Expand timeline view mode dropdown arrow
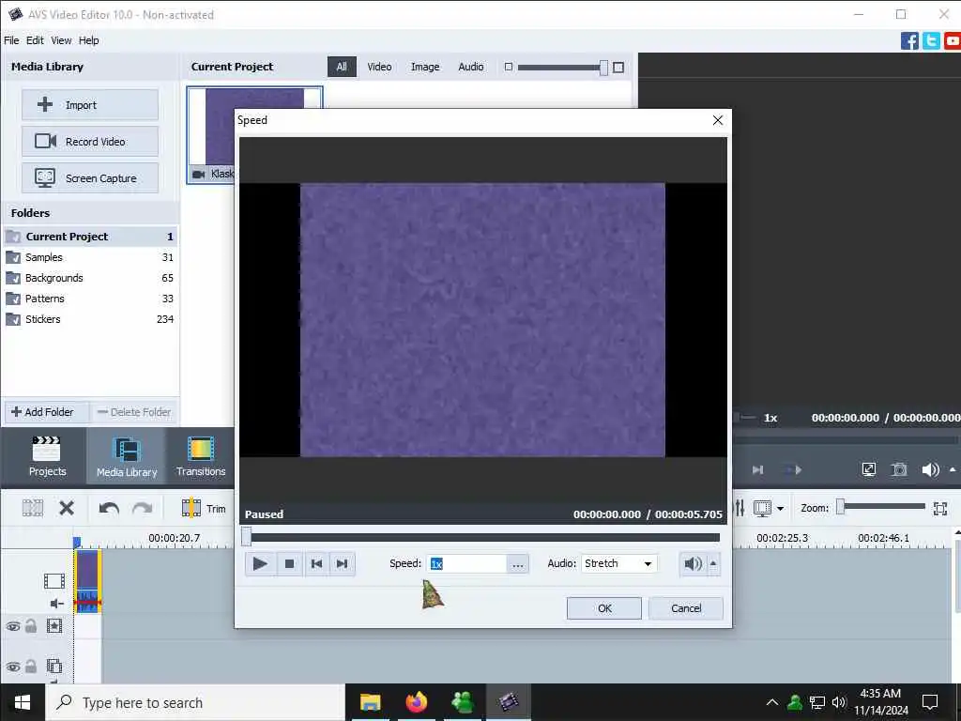 (x=780, y=508)
